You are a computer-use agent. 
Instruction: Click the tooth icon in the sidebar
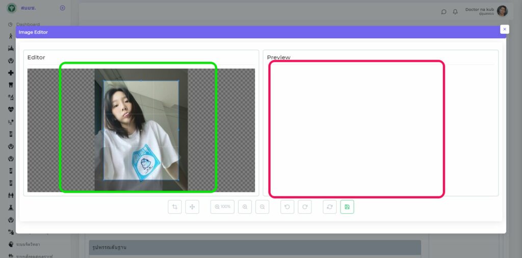coord(11,85)
